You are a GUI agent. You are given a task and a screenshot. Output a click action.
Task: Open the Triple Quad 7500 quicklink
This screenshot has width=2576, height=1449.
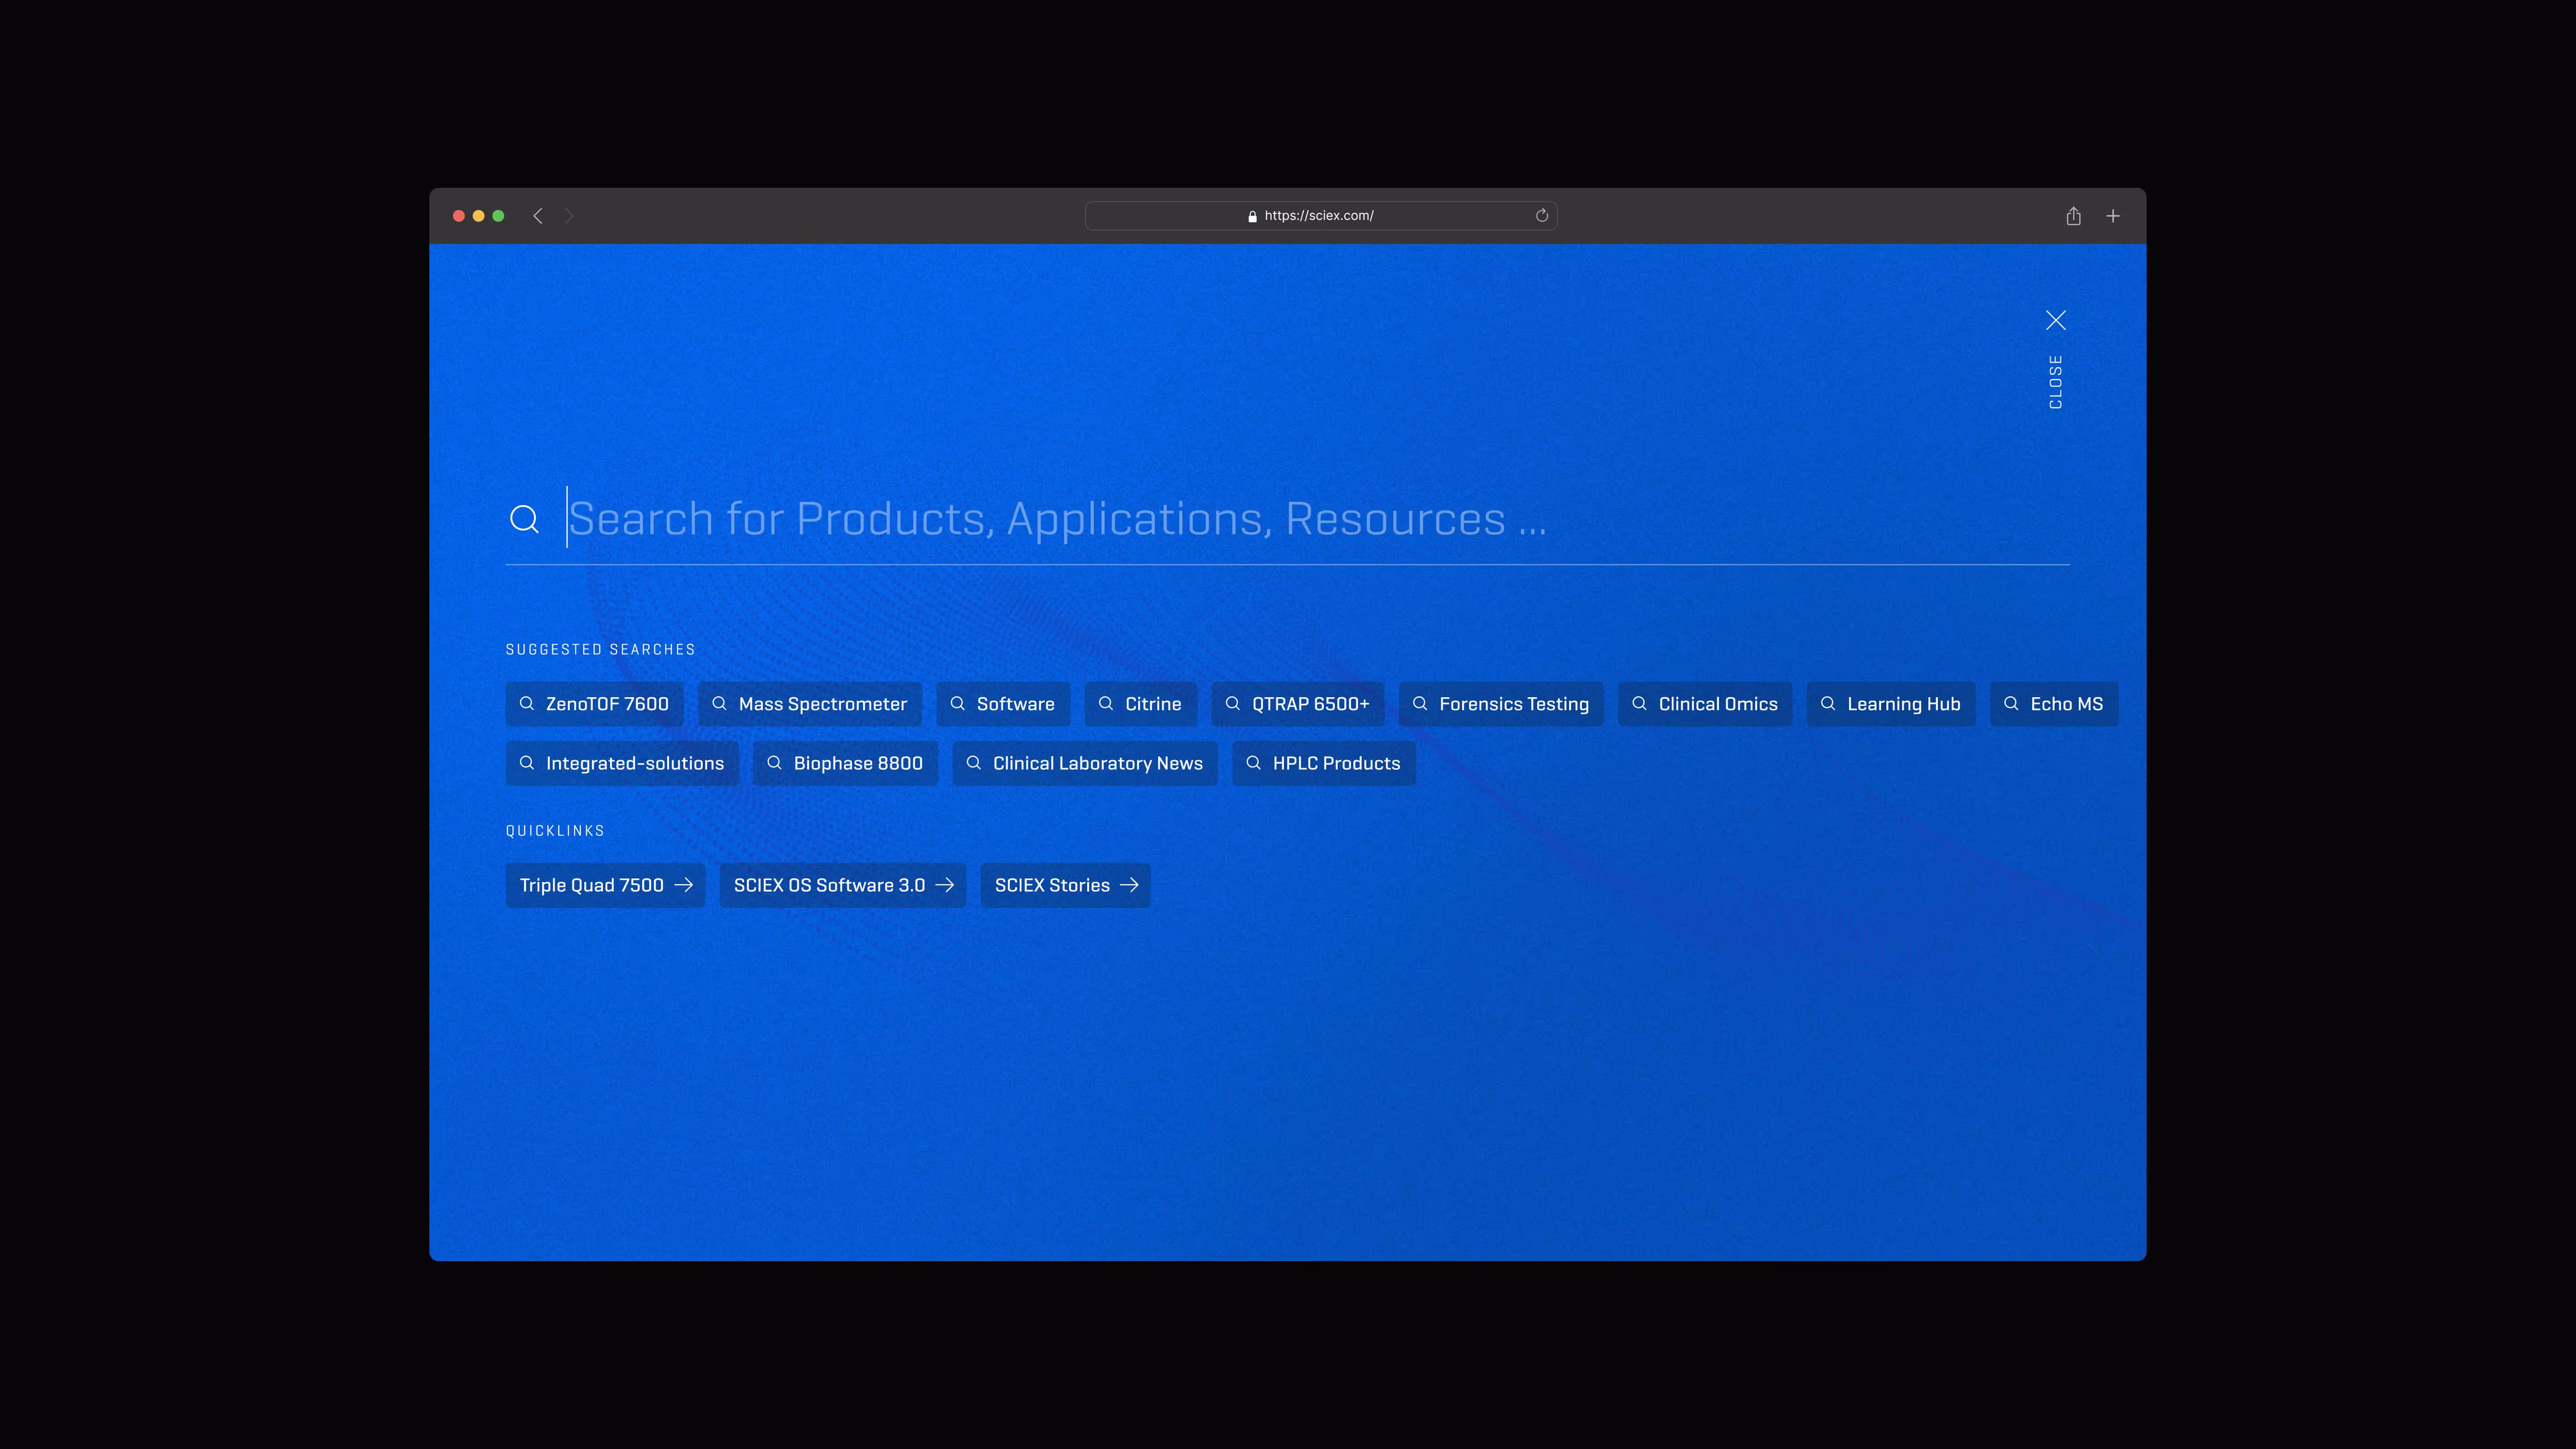point(605,885)
